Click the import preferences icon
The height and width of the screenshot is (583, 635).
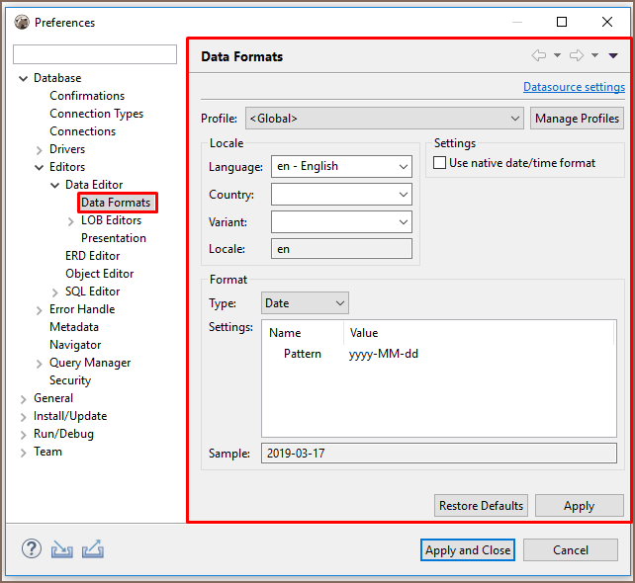(x=62, y=549)
